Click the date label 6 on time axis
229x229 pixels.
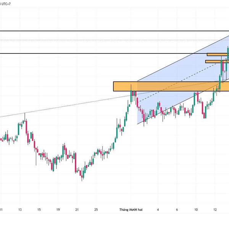177,210
